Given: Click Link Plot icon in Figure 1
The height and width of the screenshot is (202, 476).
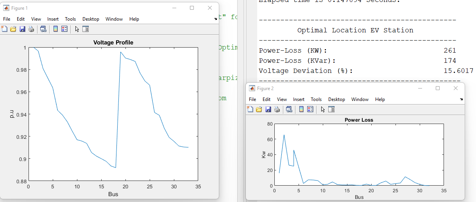Looking at the screenshot, I should point(43,29).
